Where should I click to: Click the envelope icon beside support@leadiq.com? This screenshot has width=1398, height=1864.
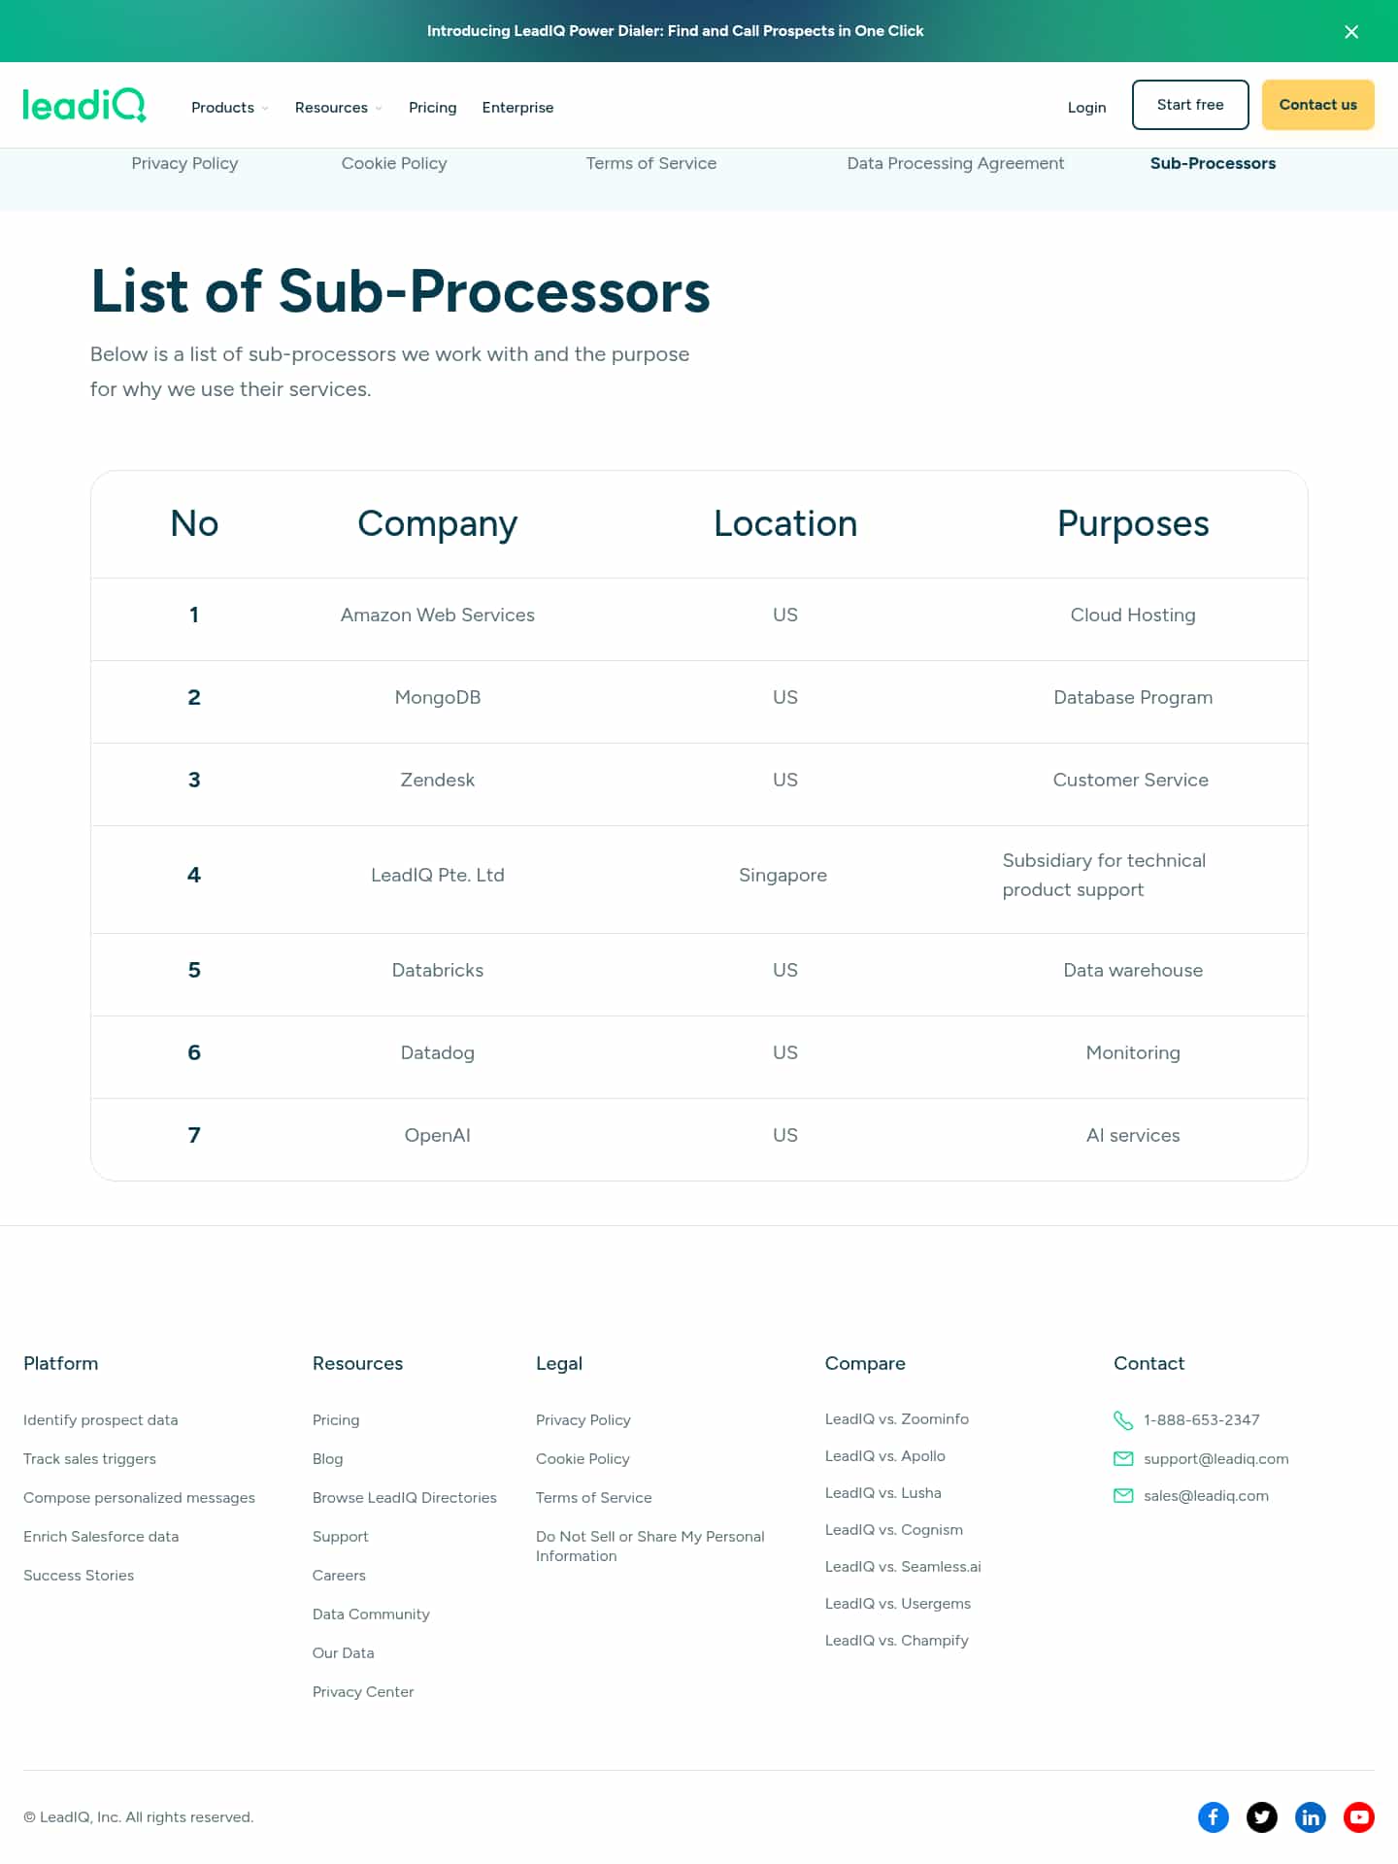(x=1123, y=1458)
